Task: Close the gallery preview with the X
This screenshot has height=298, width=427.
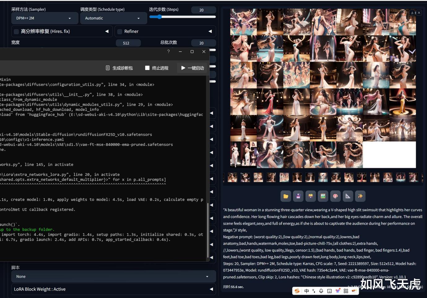Action: pos(419,13)
